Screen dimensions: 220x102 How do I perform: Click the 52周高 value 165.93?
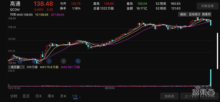click(x=175, y=4)
